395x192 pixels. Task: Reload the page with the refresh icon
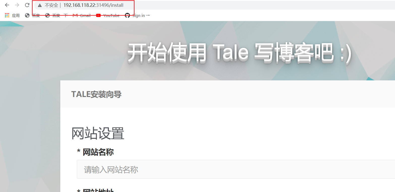pyautogui.click(x=27, y=5)
